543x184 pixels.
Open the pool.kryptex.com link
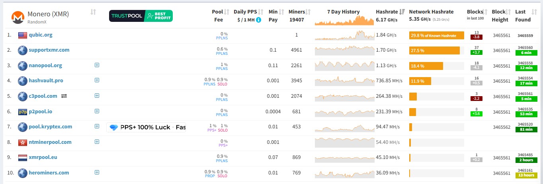click(x=51, y=127)
